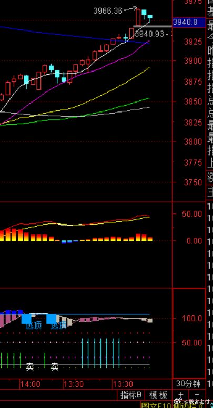
Task: Switch to the 图文F10 tab
Action: [156, 405]
